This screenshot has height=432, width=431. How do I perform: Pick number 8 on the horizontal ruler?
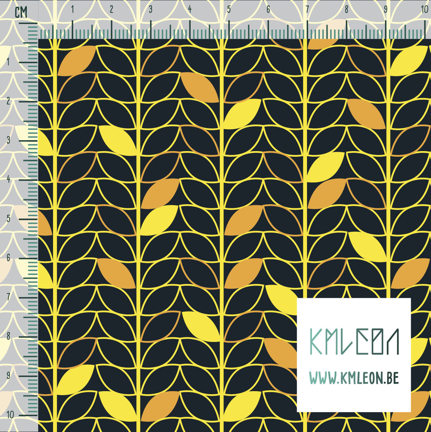point(346,10)
